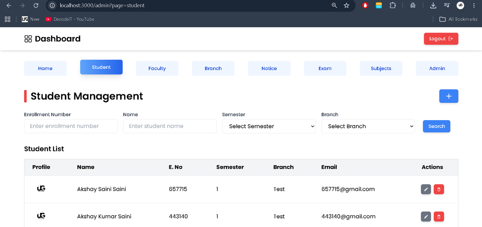Reload the page with refresh icon
482x227 pixels.
tap(36, 6)
